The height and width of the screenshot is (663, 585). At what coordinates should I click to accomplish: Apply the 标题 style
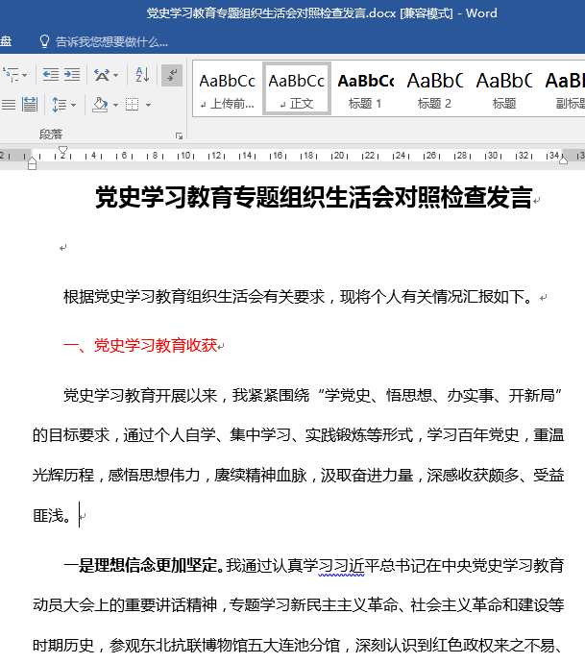click(x=504, y=89)
